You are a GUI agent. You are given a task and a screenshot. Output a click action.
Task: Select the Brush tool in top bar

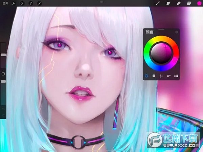tap(157, 3)
